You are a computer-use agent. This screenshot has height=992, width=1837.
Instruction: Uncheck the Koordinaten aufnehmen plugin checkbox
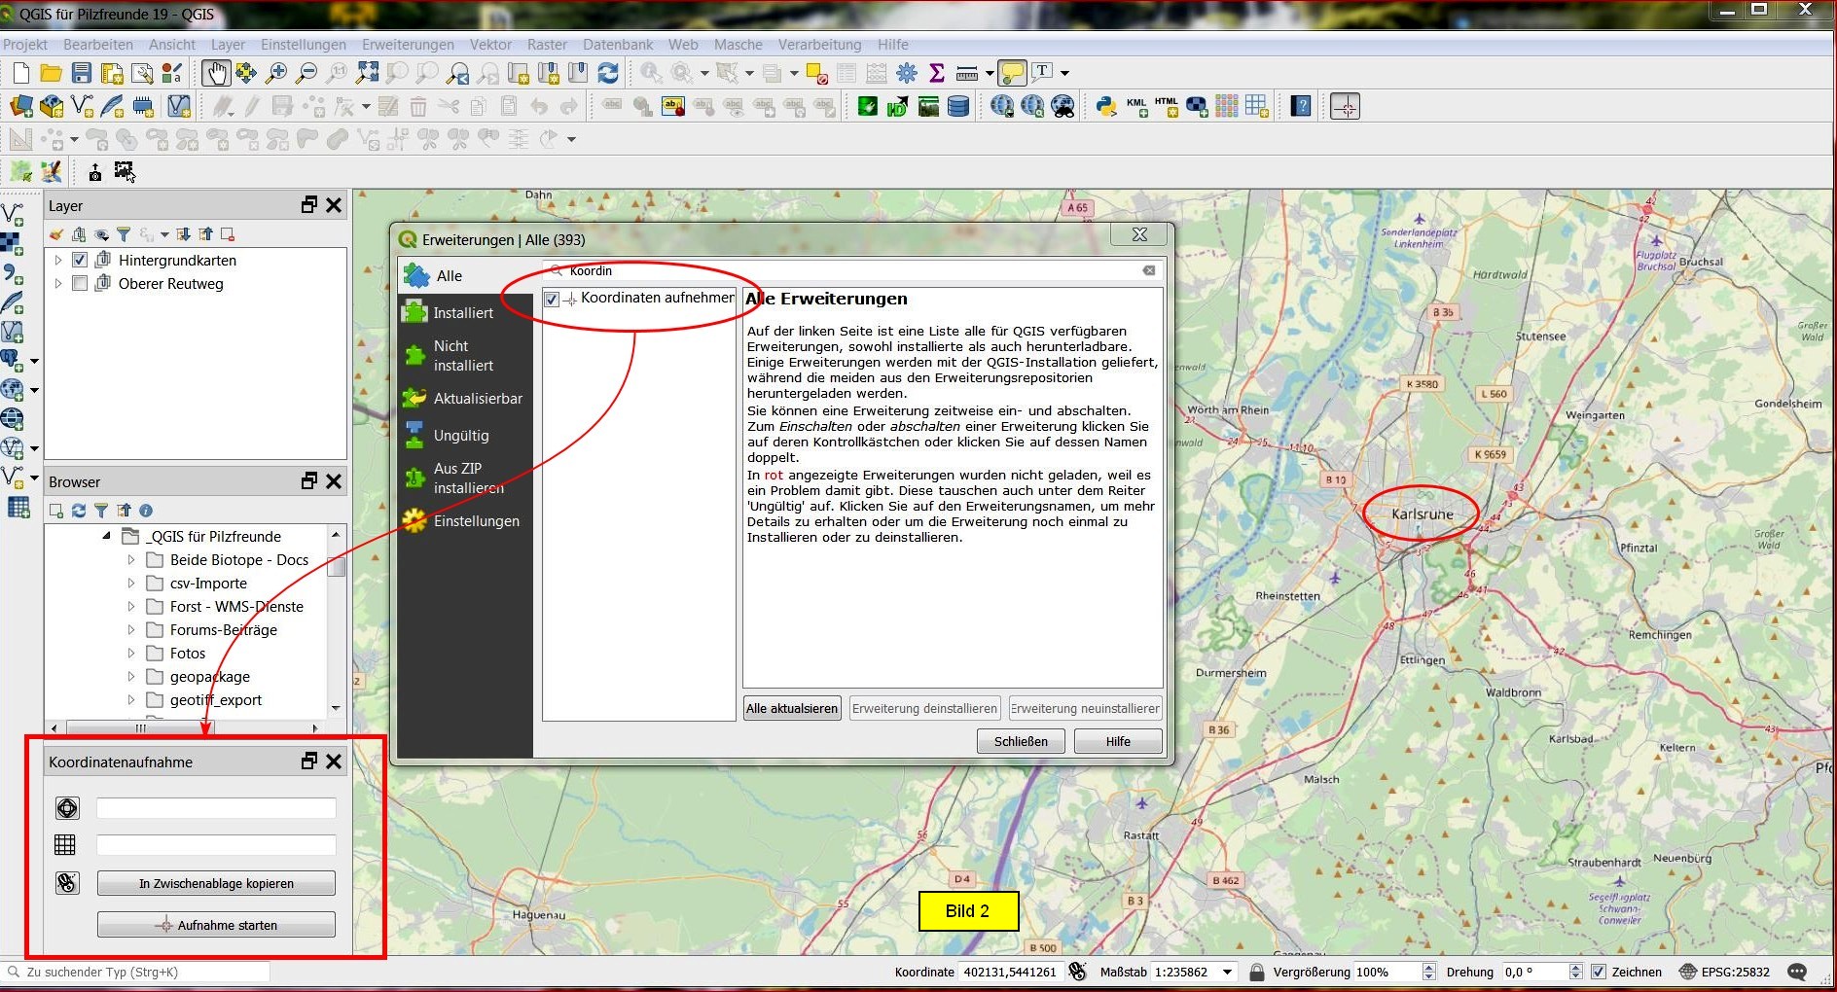tap(552, 299)
